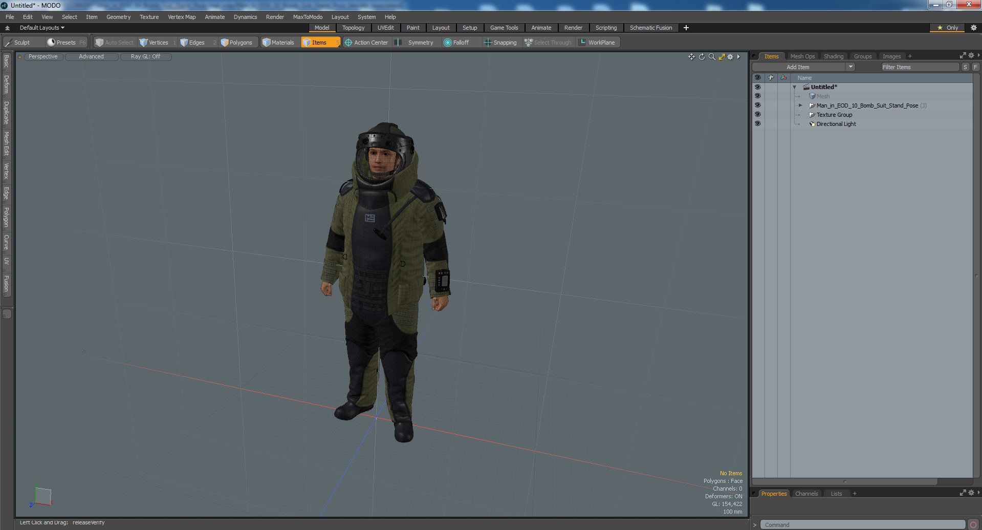982x530 pixels.
Task: Switch to Edges selection mode
Action: coord(198,43)
